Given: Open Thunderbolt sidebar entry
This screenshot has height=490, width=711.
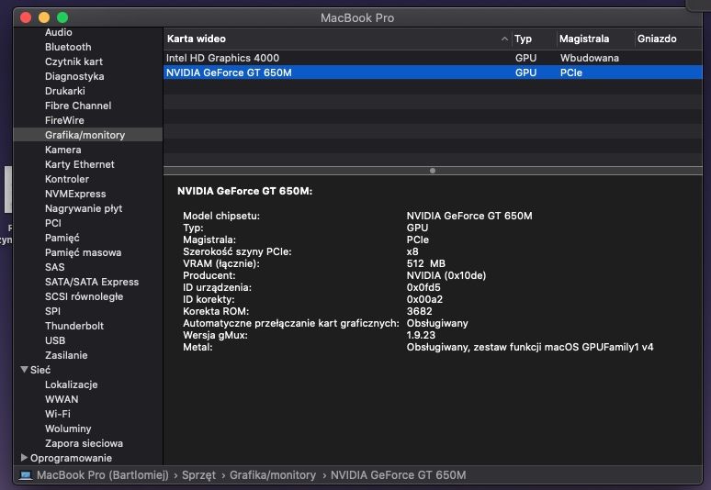Looking at the screenshot, I should (x=74, y=326).
